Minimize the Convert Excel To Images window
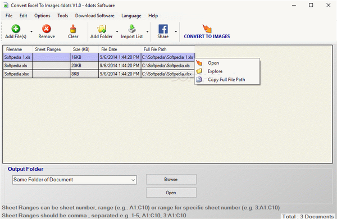This screenshot has width=337, height=219. tap(294, 5)
